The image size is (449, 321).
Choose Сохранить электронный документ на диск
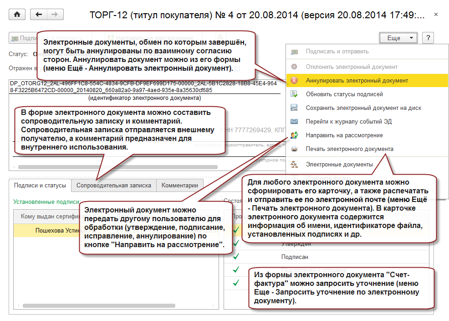(363, 108)
